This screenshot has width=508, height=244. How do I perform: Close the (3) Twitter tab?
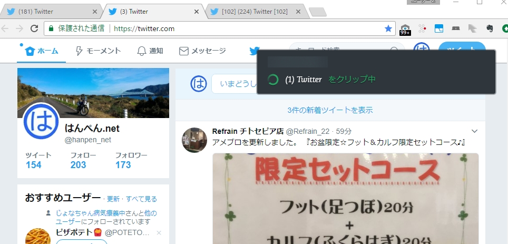pyautogui.click(x=197, y=12)
